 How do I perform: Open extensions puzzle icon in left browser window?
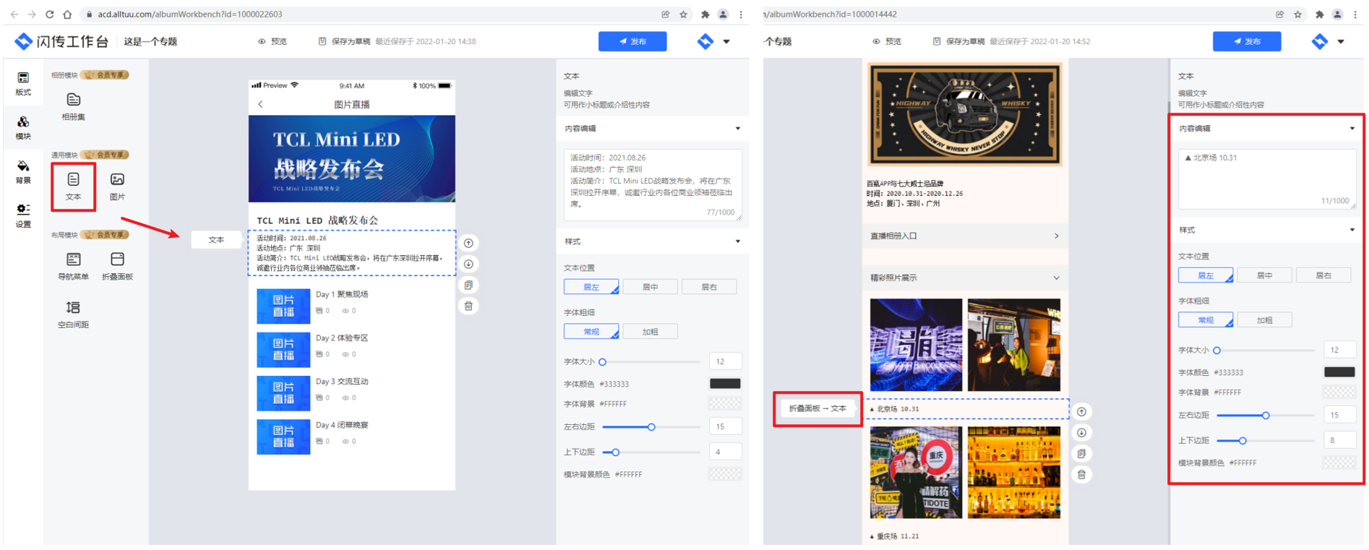pos(705,14)
